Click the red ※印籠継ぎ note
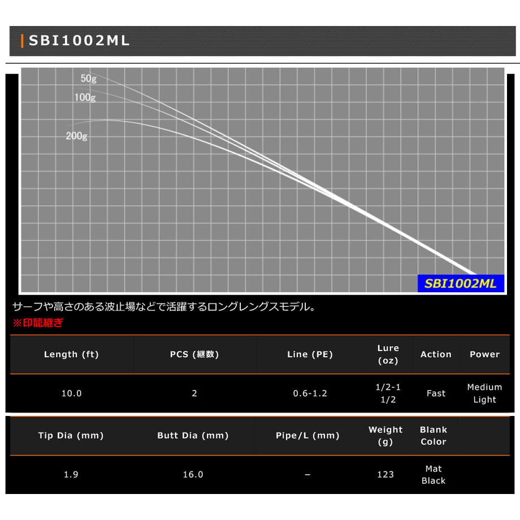 tap(38, 323)
